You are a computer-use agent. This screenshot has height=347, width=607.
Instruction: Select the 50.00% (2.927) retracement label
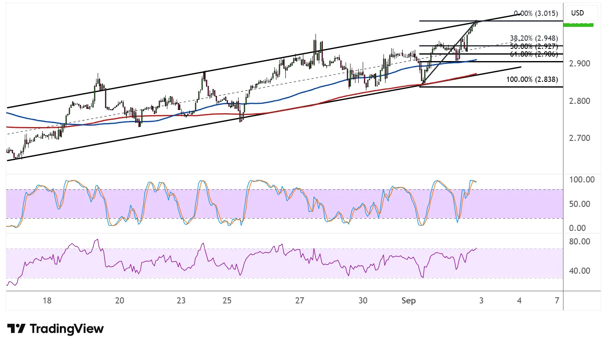click(534, 46)
